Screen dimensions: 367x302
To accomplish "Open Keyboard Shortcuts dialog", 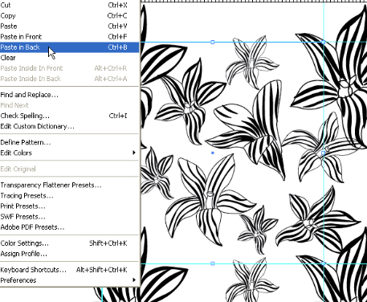I will [69, 270].
